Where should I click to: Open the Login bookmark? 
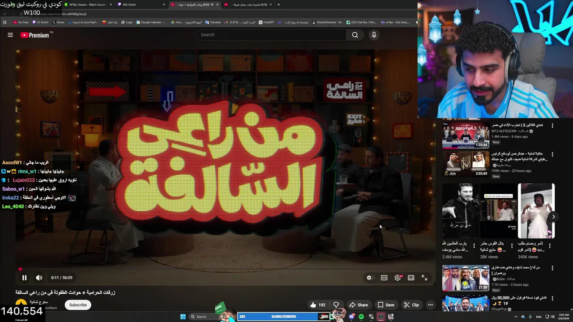(x=127, y=22)
